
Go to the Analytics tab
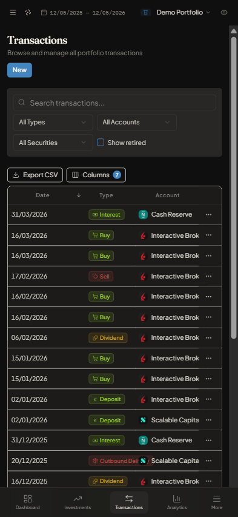[177, 502]
